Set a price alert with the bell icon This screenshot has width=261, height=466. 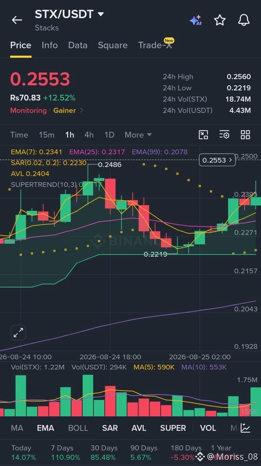(x=244, y=20)
